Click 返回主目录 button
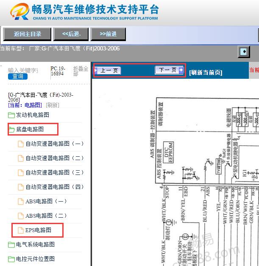 [x=27, y=34]
